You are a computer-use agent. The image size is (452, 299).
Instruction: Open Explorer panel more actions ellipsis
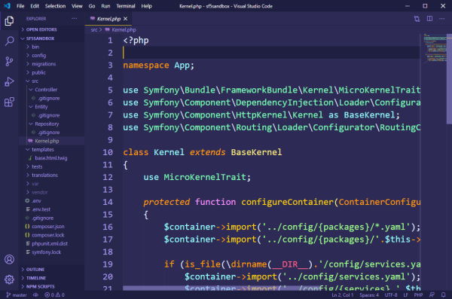click(74, 19)
